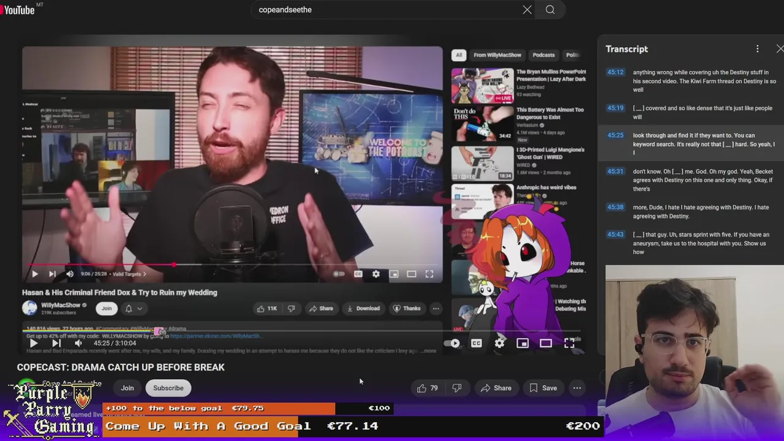784x441 pixels.
Task: Click theater mode icon in the 9:06 player
Action: click(412, 274)
